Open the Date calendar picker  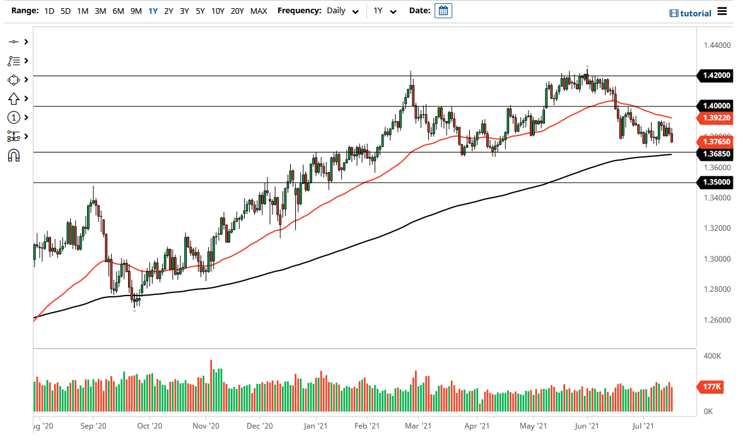tap(443, 10)
